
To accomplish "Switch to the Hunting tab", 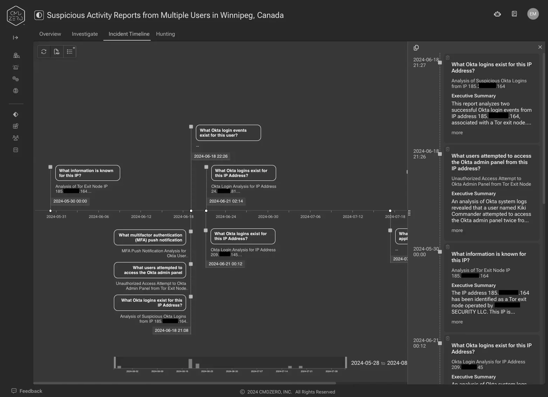I will click(x=165, y=34).
